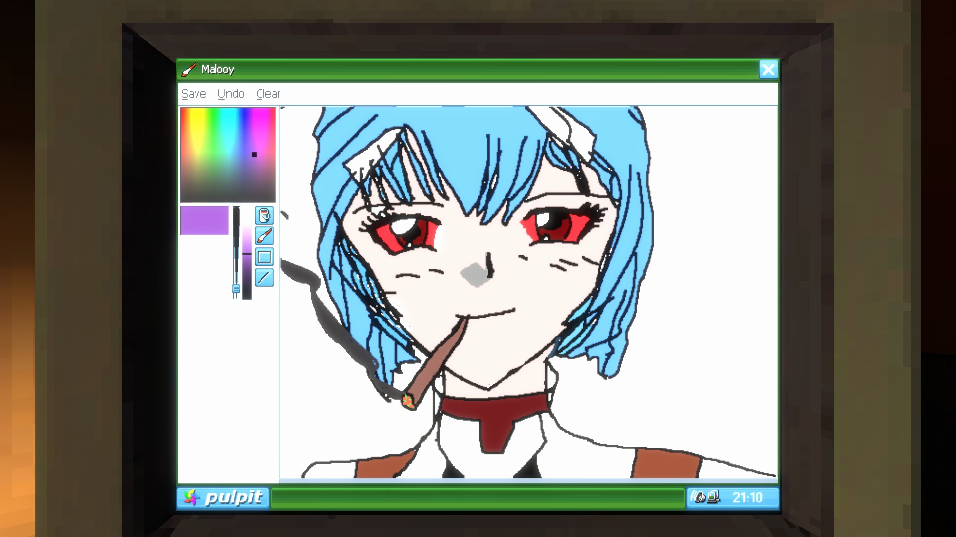Select the paintbrush tool
Viewport: 956px width, 537px height.
[264, 236]
